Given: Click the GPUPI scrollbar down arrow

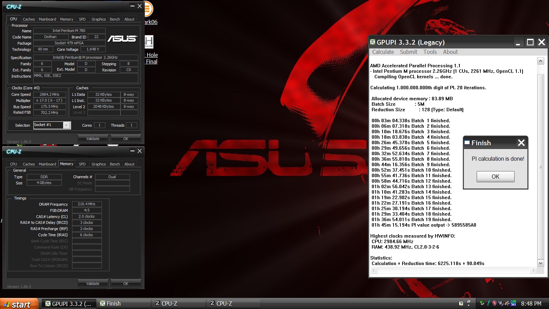Looking at the screenshot, I should pos(541,263).
